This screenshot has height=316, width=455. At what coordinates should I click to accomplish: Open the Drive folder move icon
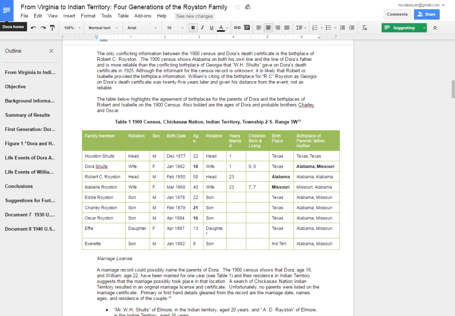tap(247, 7)
